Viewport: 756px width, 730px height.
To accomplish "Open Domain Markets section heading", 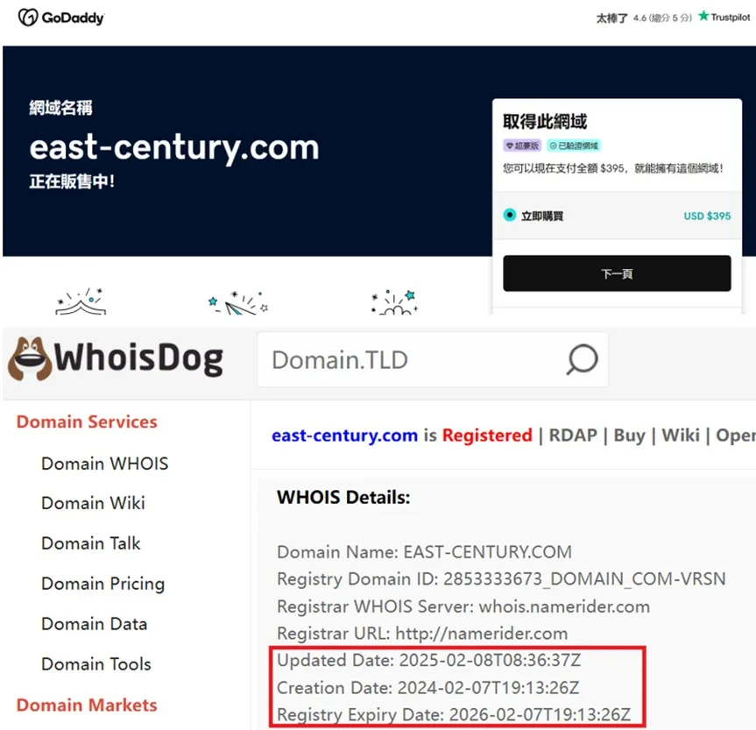I will (87, 705).
